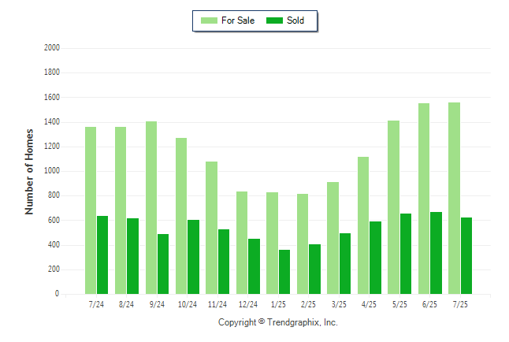Click the 2000 y-axis label

[52, 48]
